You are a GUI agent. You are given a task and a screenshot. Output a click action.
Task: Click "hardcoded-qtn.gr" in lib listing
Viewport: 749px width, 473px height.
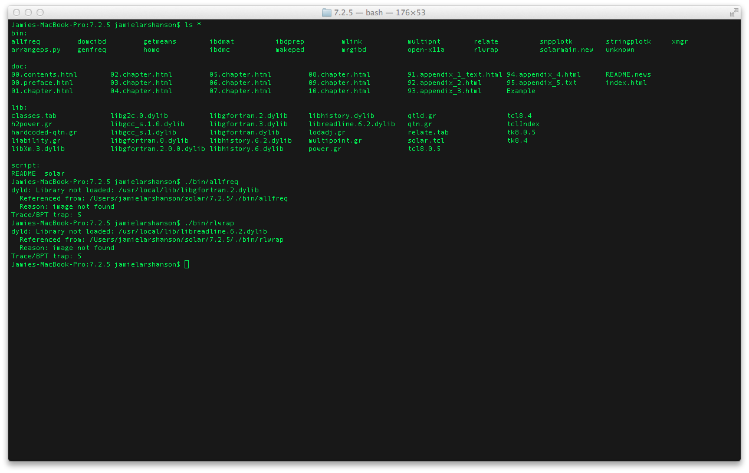(44, 132)
